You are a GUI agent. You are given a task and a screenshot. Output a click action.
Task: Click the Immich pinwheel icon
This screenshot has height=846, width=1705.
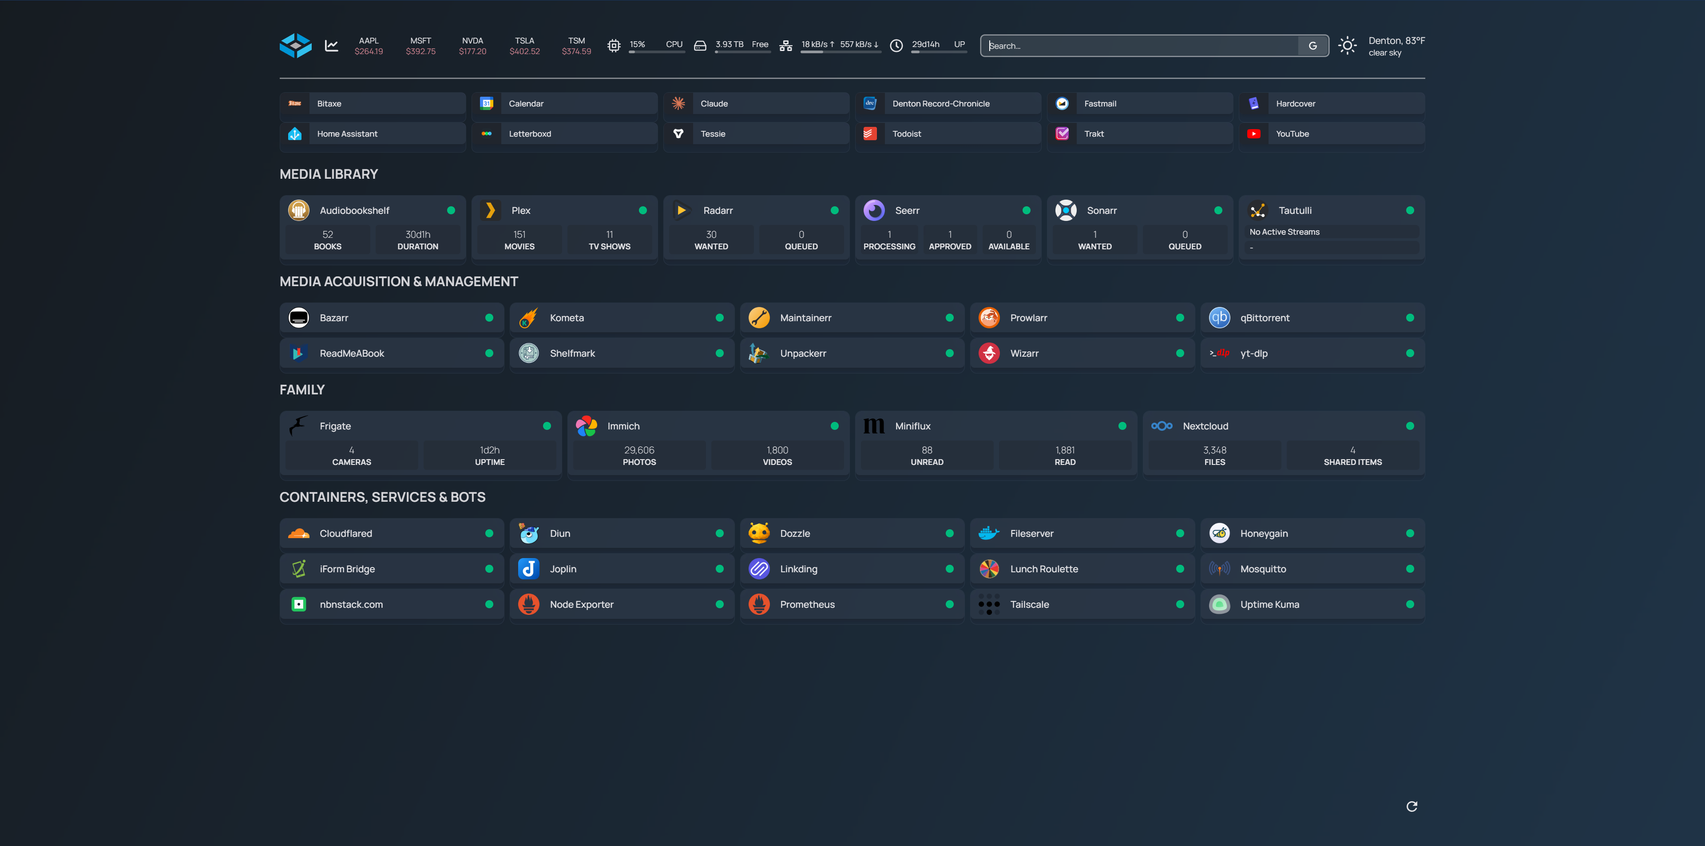coord(587,426)
